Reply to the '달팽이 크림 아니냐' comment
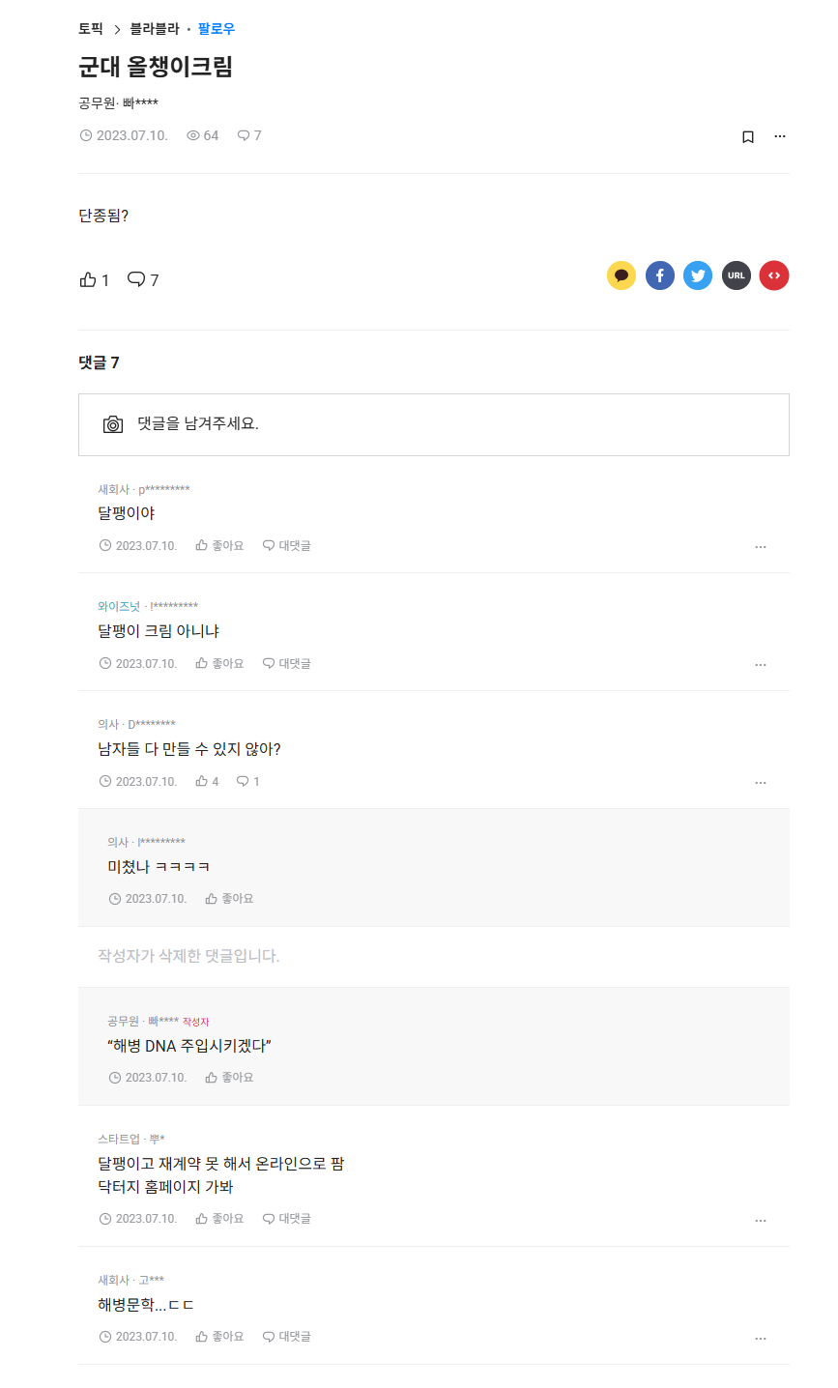The width and height of the screenshot is (838, 1388). 287,664
